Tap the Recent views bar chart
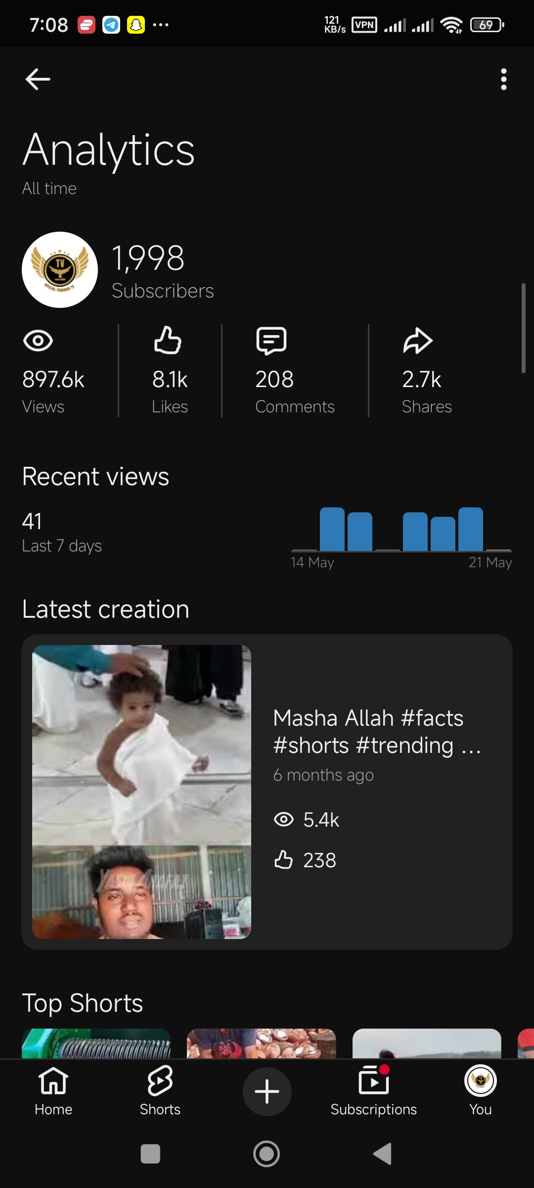 tap(401, 529)
